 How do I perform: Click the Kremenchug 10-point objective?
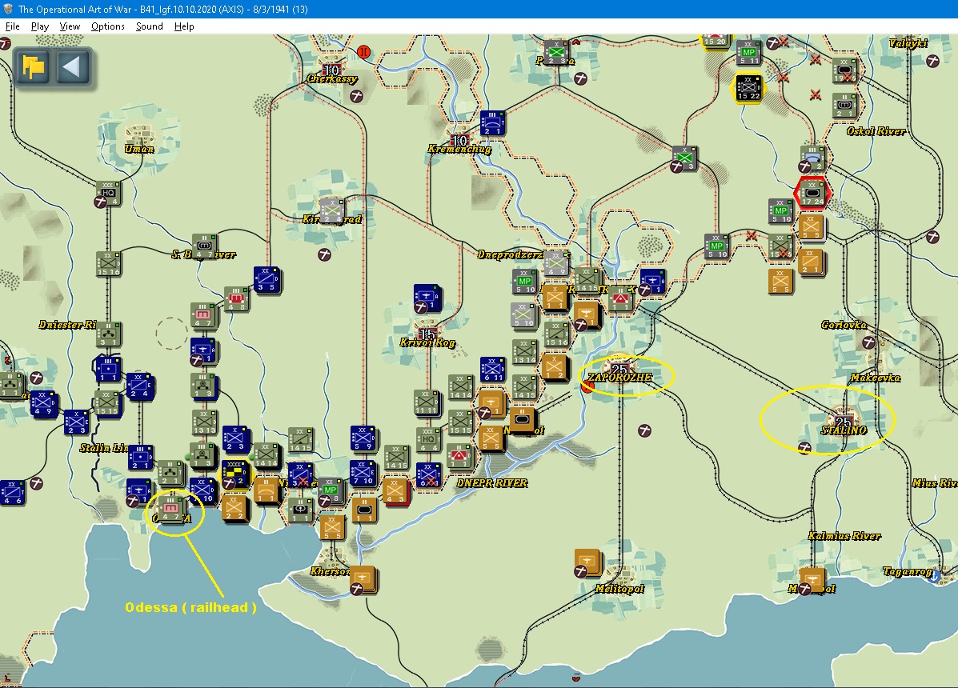click(459, 141)
